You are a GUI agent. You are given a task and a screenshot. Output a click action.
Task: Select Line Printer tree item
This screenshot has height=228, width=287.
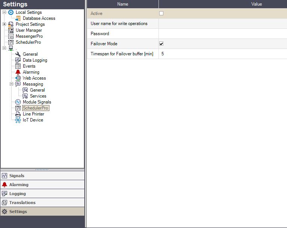(33, 114)
